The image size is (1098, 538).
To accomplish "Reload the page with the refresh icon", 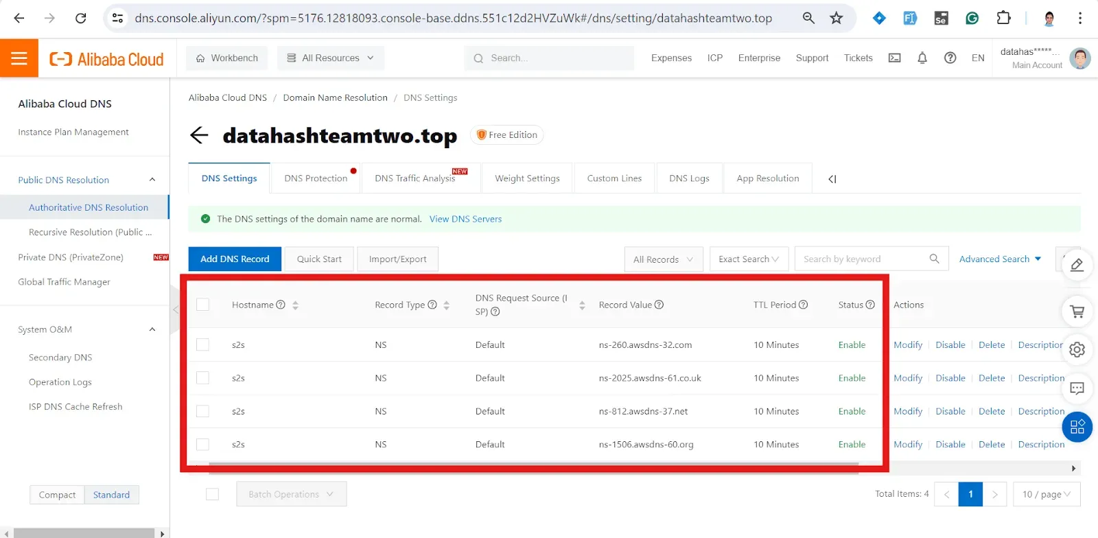I will [81, 19].
